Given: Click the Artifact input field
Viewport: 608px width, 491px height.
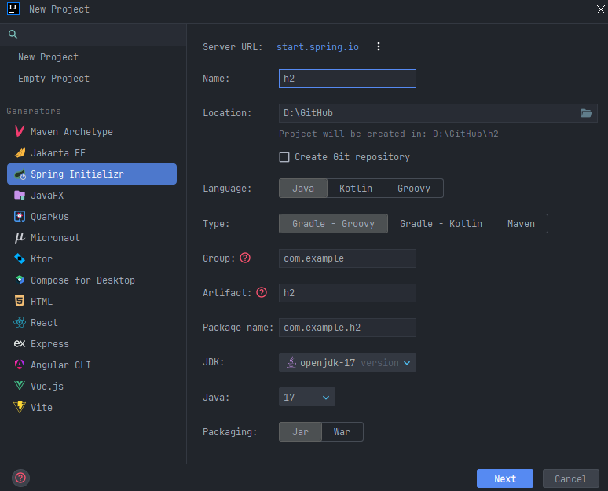Looking at the screenshot, I should click(347, 293).
